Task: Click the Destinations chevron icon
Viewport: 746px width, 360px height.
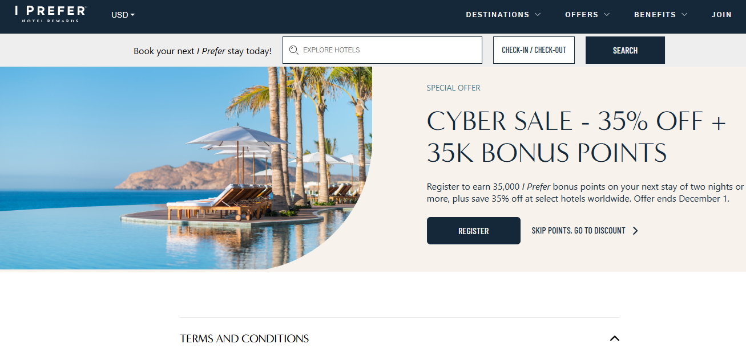Action: tap(538, 15)
